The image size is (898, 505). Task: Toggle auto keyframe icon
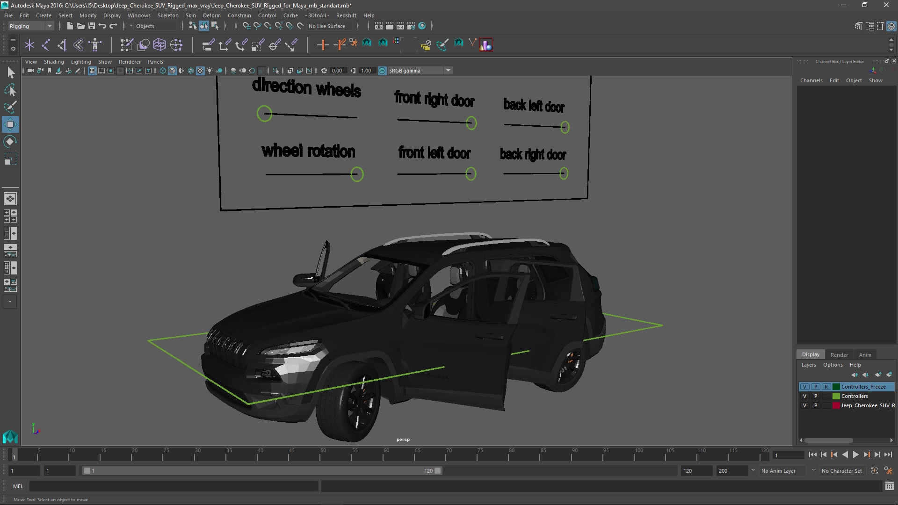(875, 471)
